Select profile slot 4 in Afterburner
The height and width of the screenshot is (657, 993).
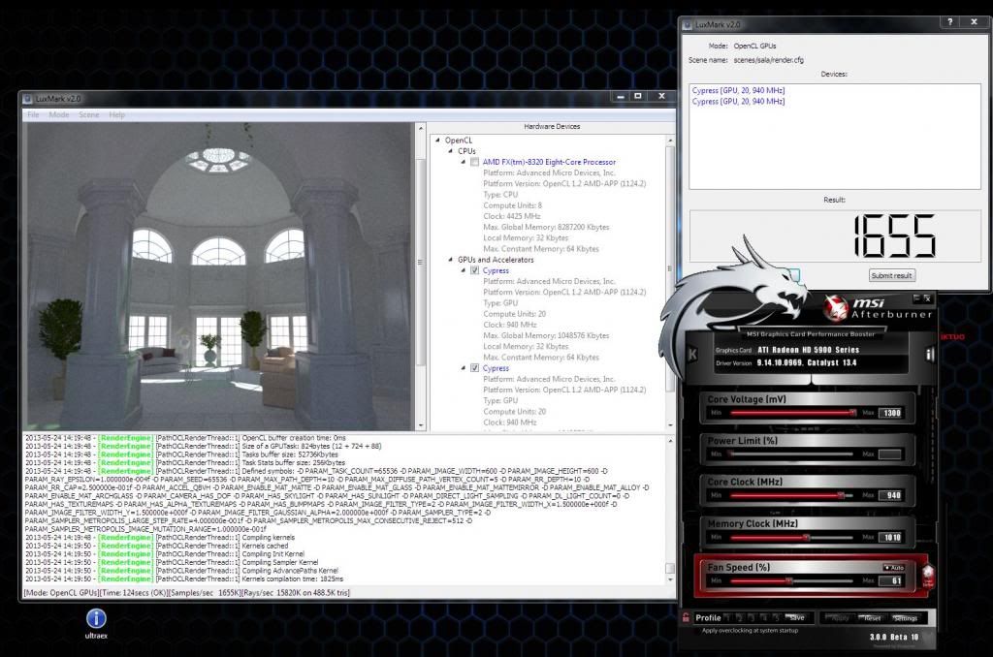[x=764, y=618]
